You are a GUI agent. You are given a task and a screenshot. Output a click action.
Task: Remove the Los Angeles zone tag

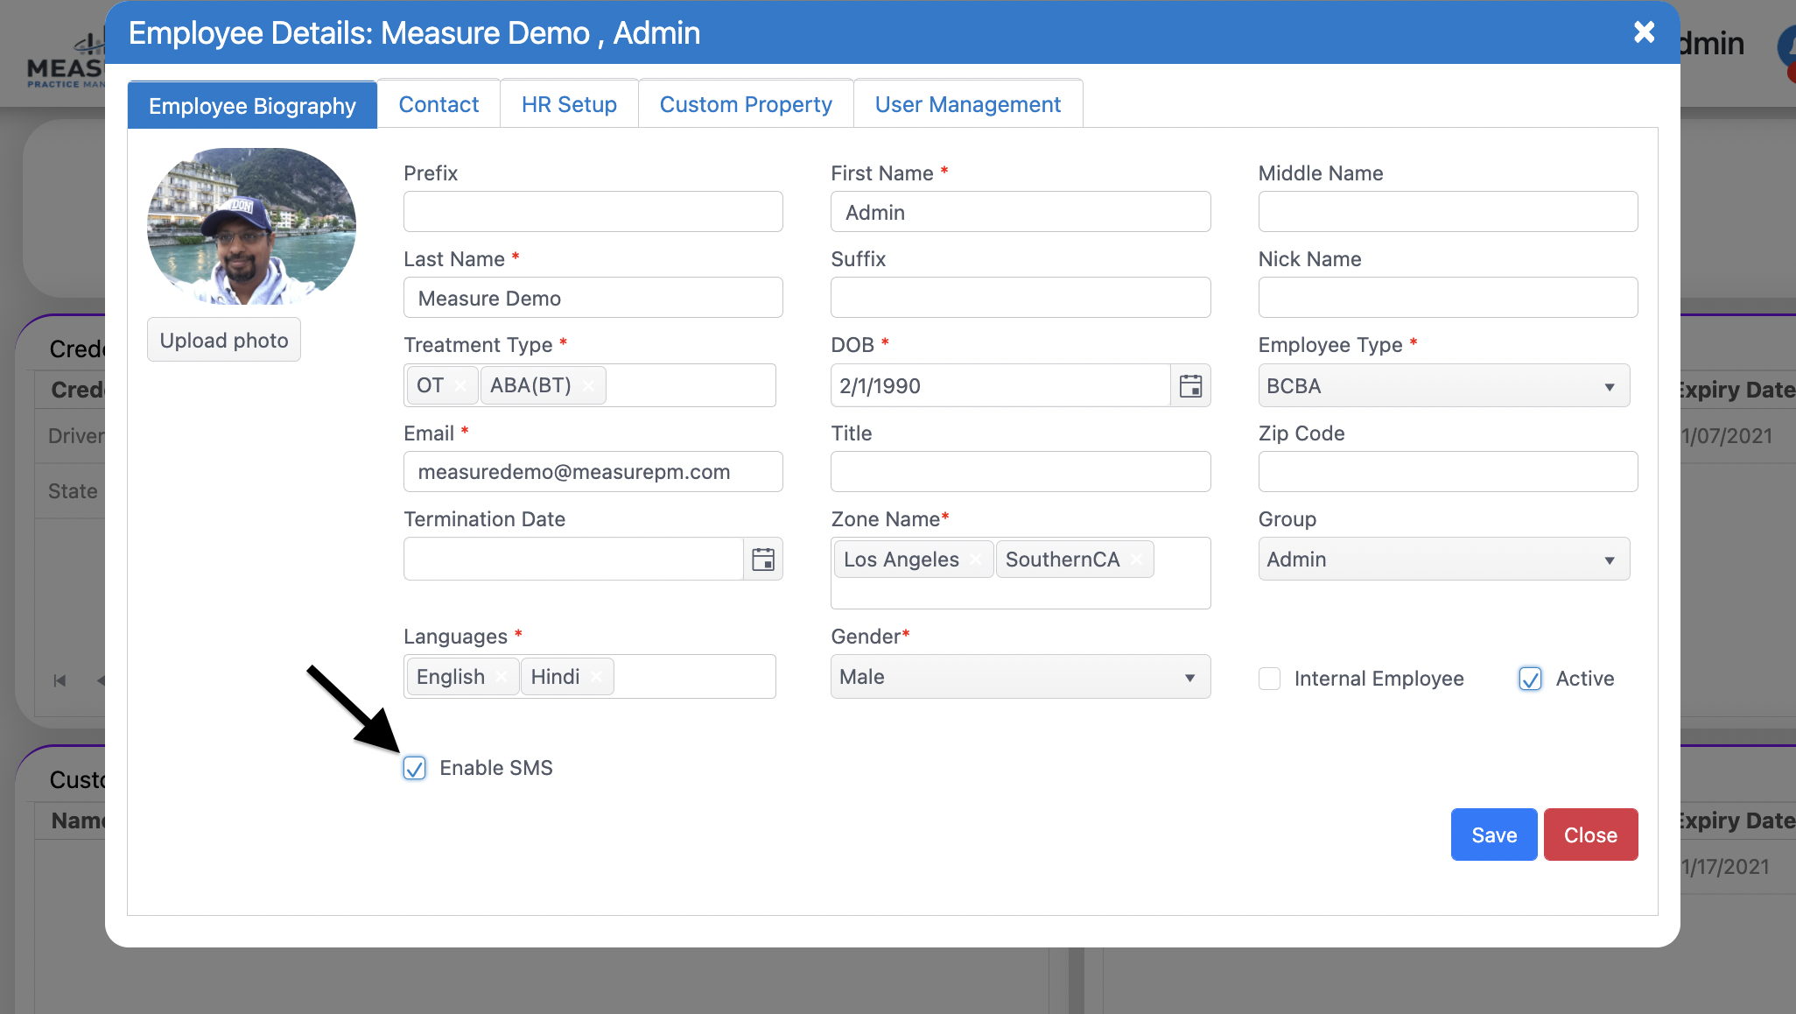(x=976, y=560)
